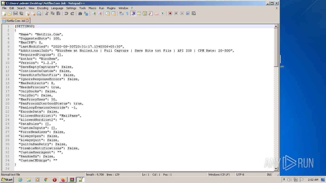Click the Zoom Out toolbar icon
The image size is (326, 183).
pos(100,13)
